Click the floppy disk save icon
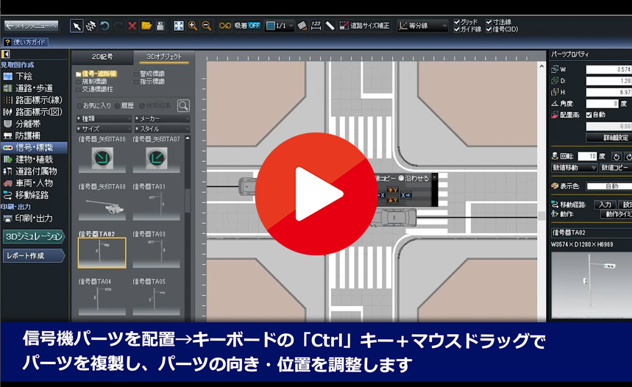The image size is (632, 387). click(160, 26)
